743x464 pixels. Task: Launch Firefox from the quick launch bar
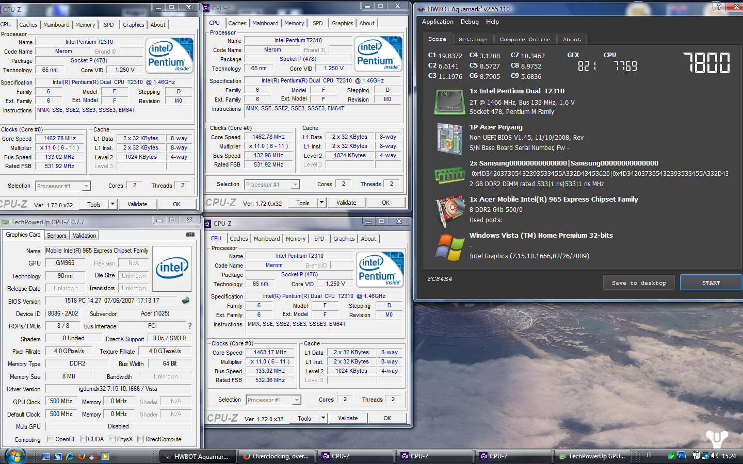coord(81,456)
